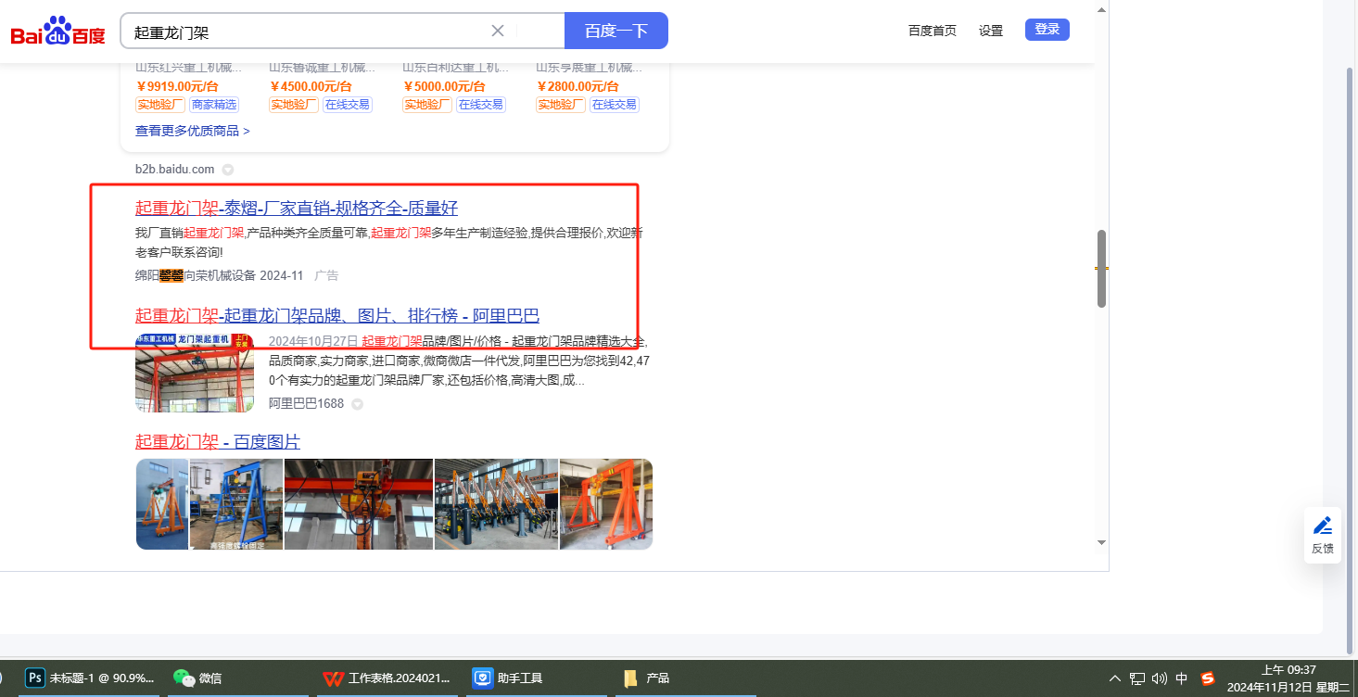Expand dropdown arrow next to 阿里巴巴1688

[x=357, y=404]
